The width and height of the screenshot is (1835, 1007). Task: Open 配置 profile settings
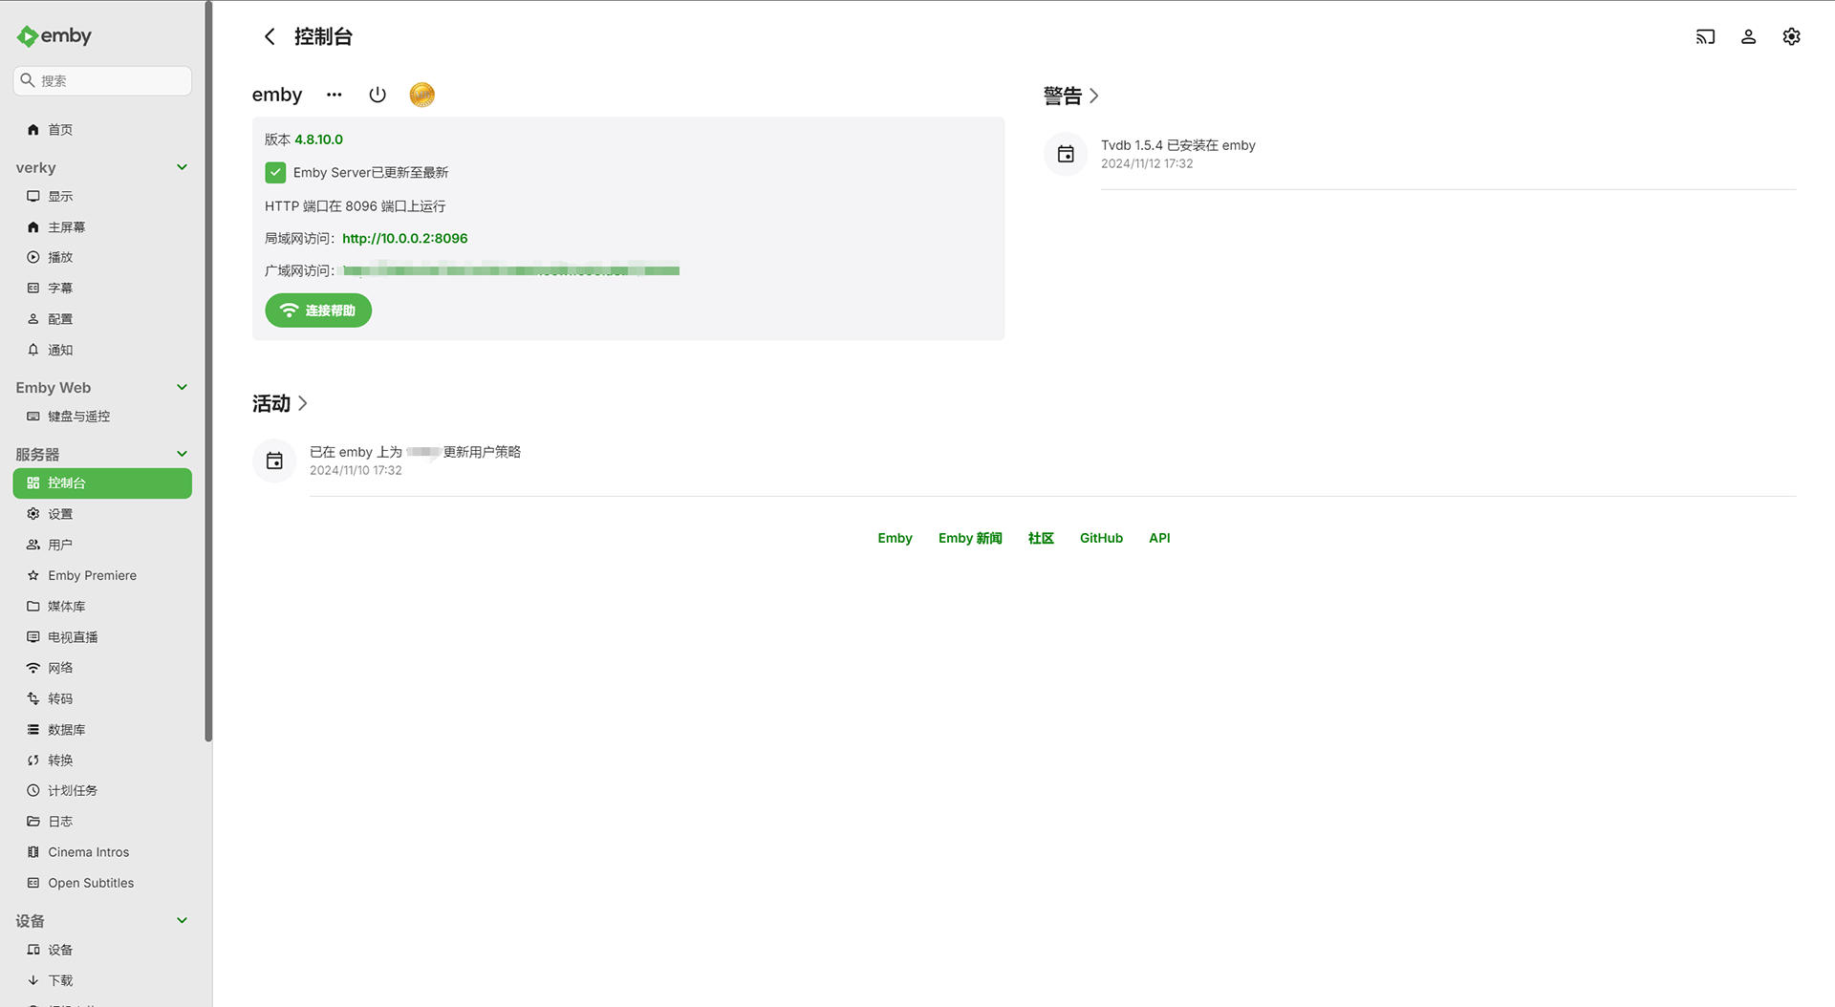click(102, 319)
